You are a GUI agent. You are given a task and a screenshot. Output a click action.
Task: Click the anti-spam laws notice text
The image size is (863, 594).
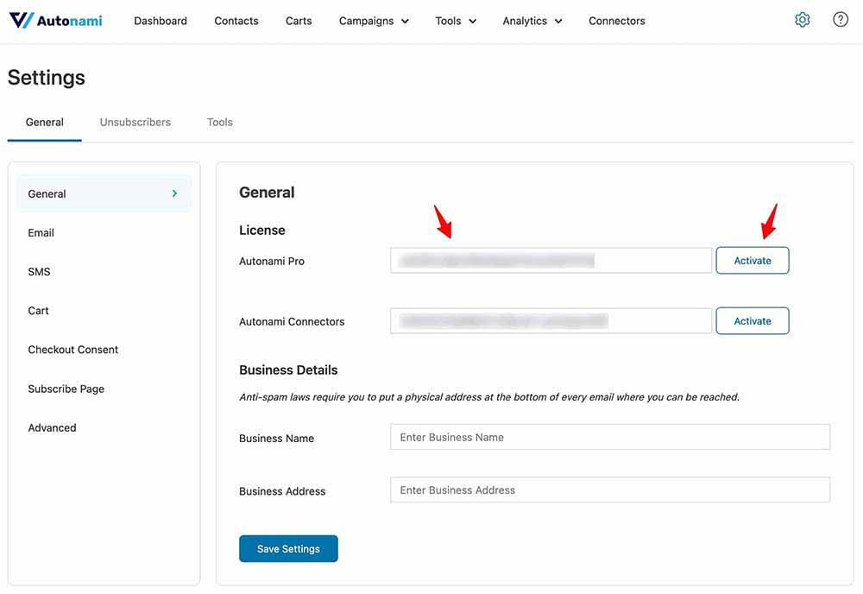[x=489, y=397]
